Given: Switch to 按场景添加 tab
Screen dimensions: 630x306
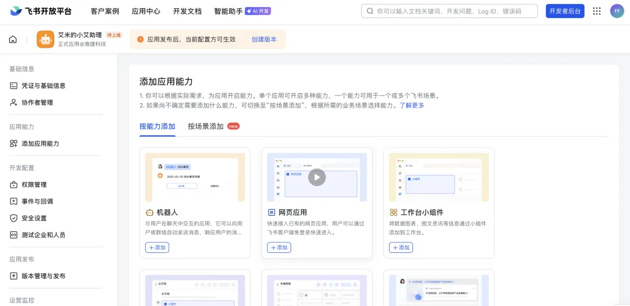Looking at the screenshot, I should 206,126.
